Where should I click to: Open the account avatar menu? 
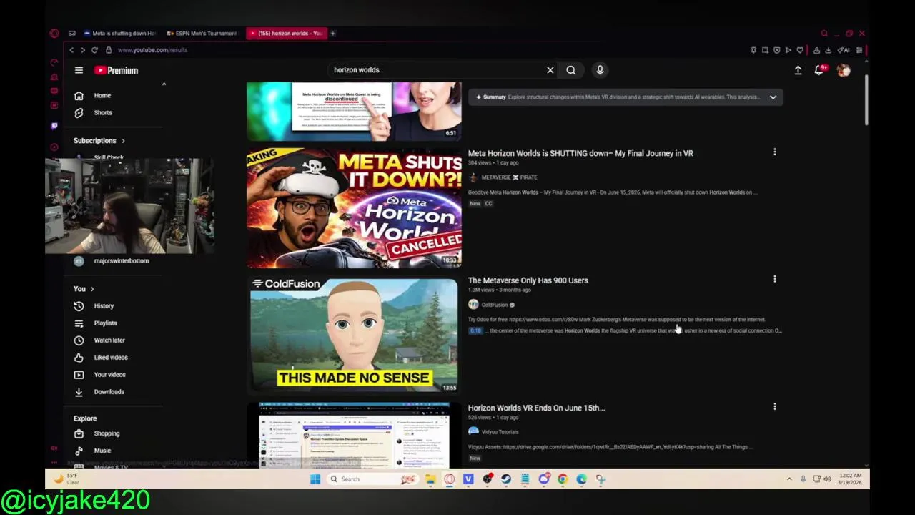pyautogui.click(x=844, y=70)
